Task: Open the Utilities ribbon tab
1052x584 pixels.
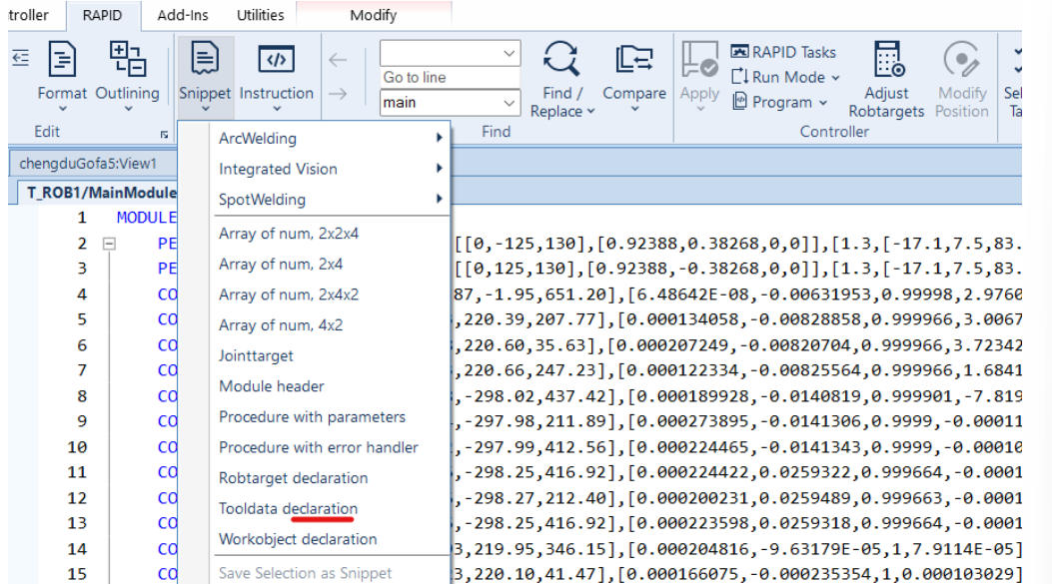Action: click(260, 15)
